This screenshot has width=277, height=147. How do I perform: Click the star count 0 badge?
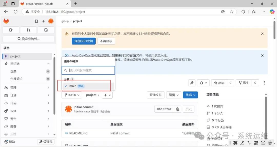click(x=231, y=83)
